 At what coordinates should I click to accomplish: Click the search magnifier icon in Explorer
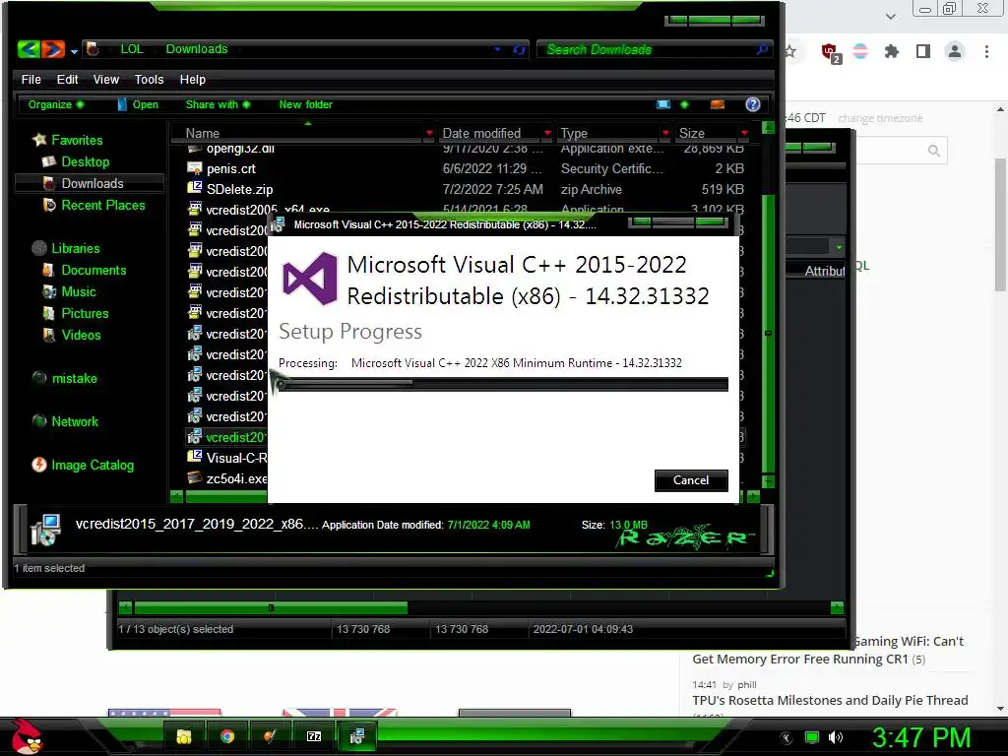click(x=762, y=49)
